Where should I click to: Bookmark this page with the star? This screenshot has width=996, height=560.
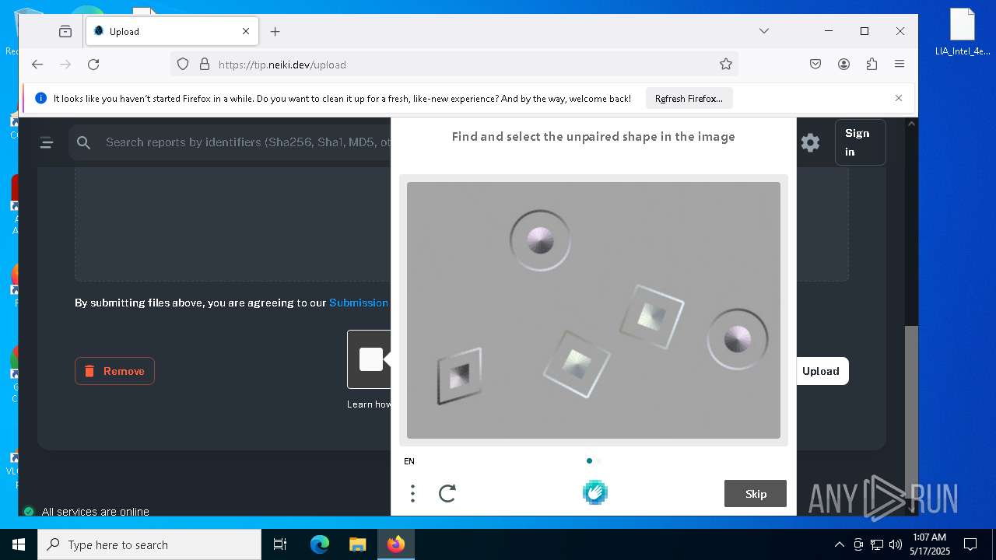(x=726, y=65)
